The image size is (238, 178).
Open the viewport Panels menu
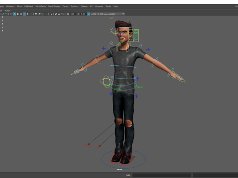(7, 11)
